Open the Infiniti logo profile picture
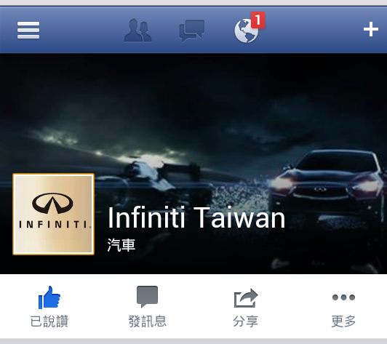 click(x=54, y=215)
